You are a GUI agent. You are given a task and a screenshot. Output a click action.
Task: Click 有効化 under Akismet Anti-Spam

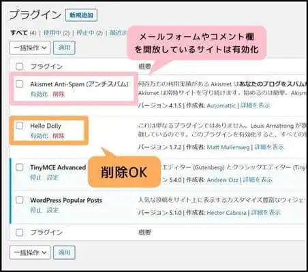click(40, 94)
